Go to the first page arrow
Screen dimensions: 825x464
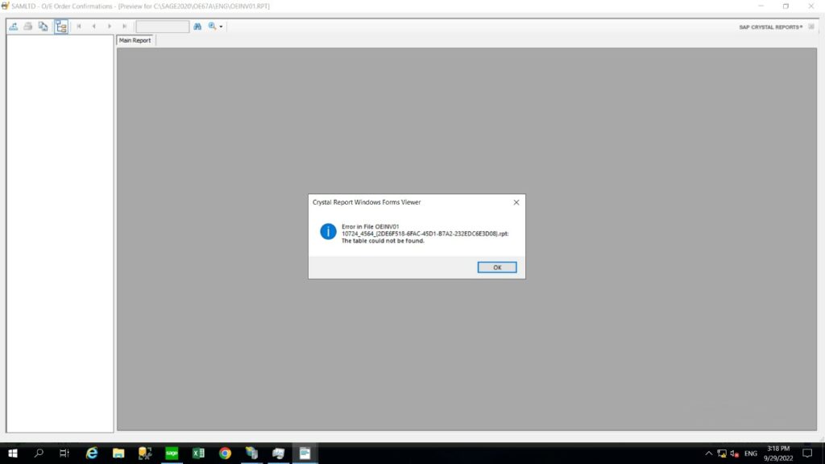point(79,27)
